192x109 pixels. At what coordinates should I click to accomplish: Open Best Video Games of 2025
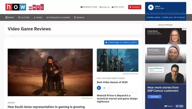click(x=112, y=82)
